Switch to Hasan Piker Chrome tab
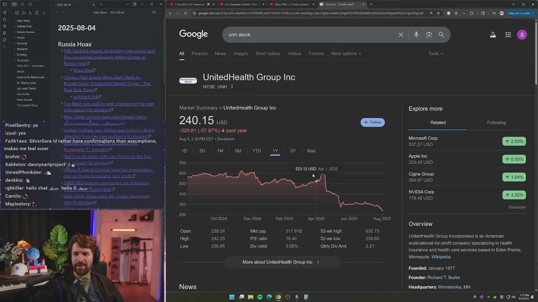538x302 pixels. (x=292, y=4)
